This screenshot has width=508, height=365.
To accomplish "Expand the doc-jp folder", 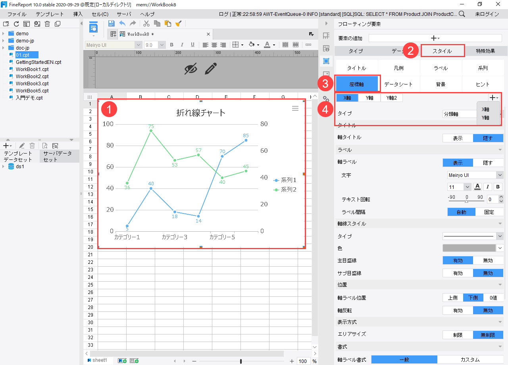I will (x=3, y=48).
